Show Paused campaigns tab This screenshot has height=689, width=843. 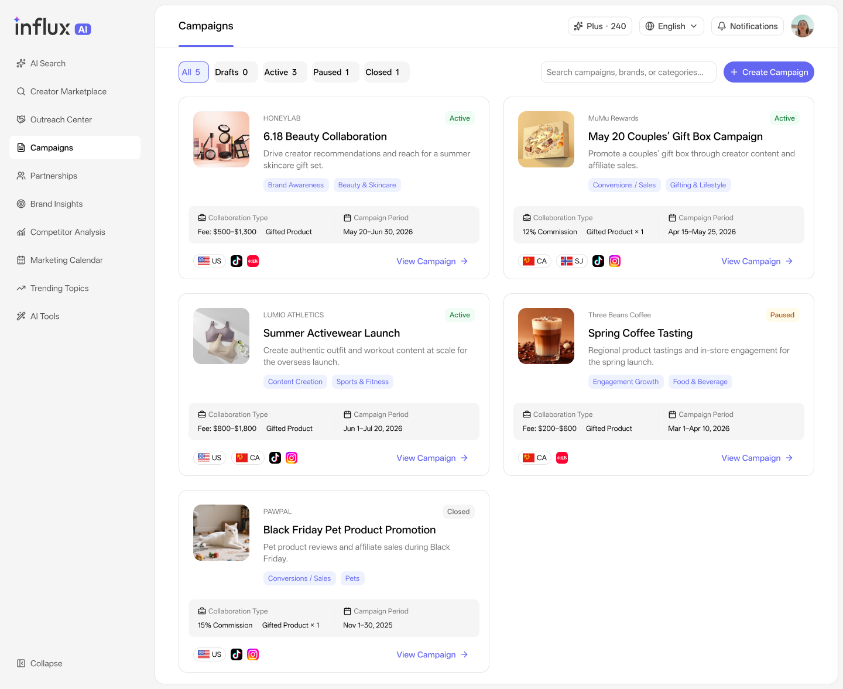[x=334, y=72]
